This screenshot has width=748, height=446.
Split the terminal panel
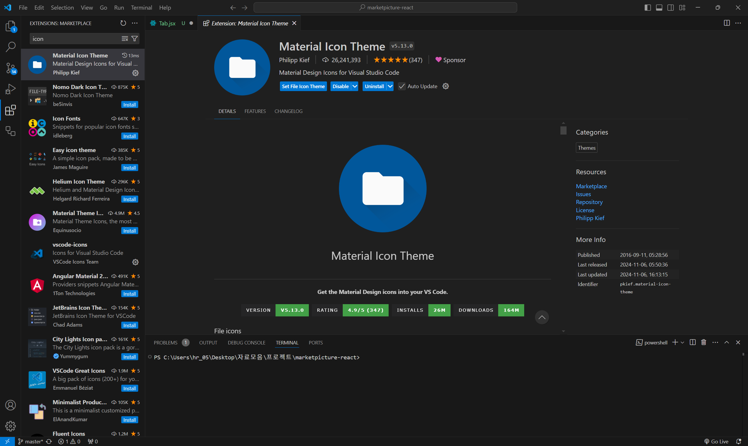(692, 342)
